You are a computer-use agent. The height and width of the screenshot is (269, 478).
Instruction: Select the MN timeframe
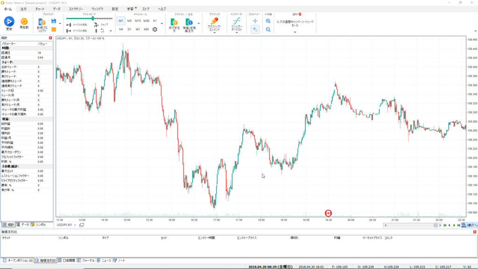tap(146, 29)
